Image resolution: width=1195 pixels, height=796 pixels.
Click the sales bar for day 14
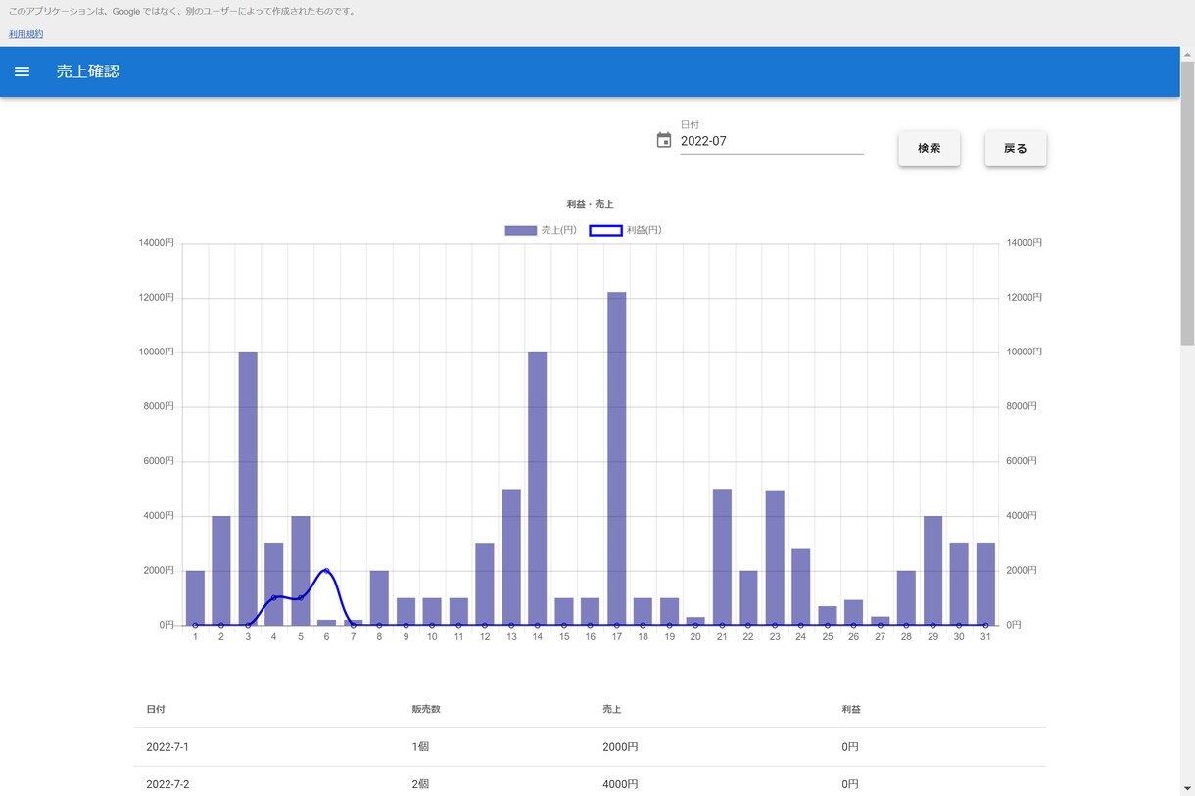pos(538,489)
